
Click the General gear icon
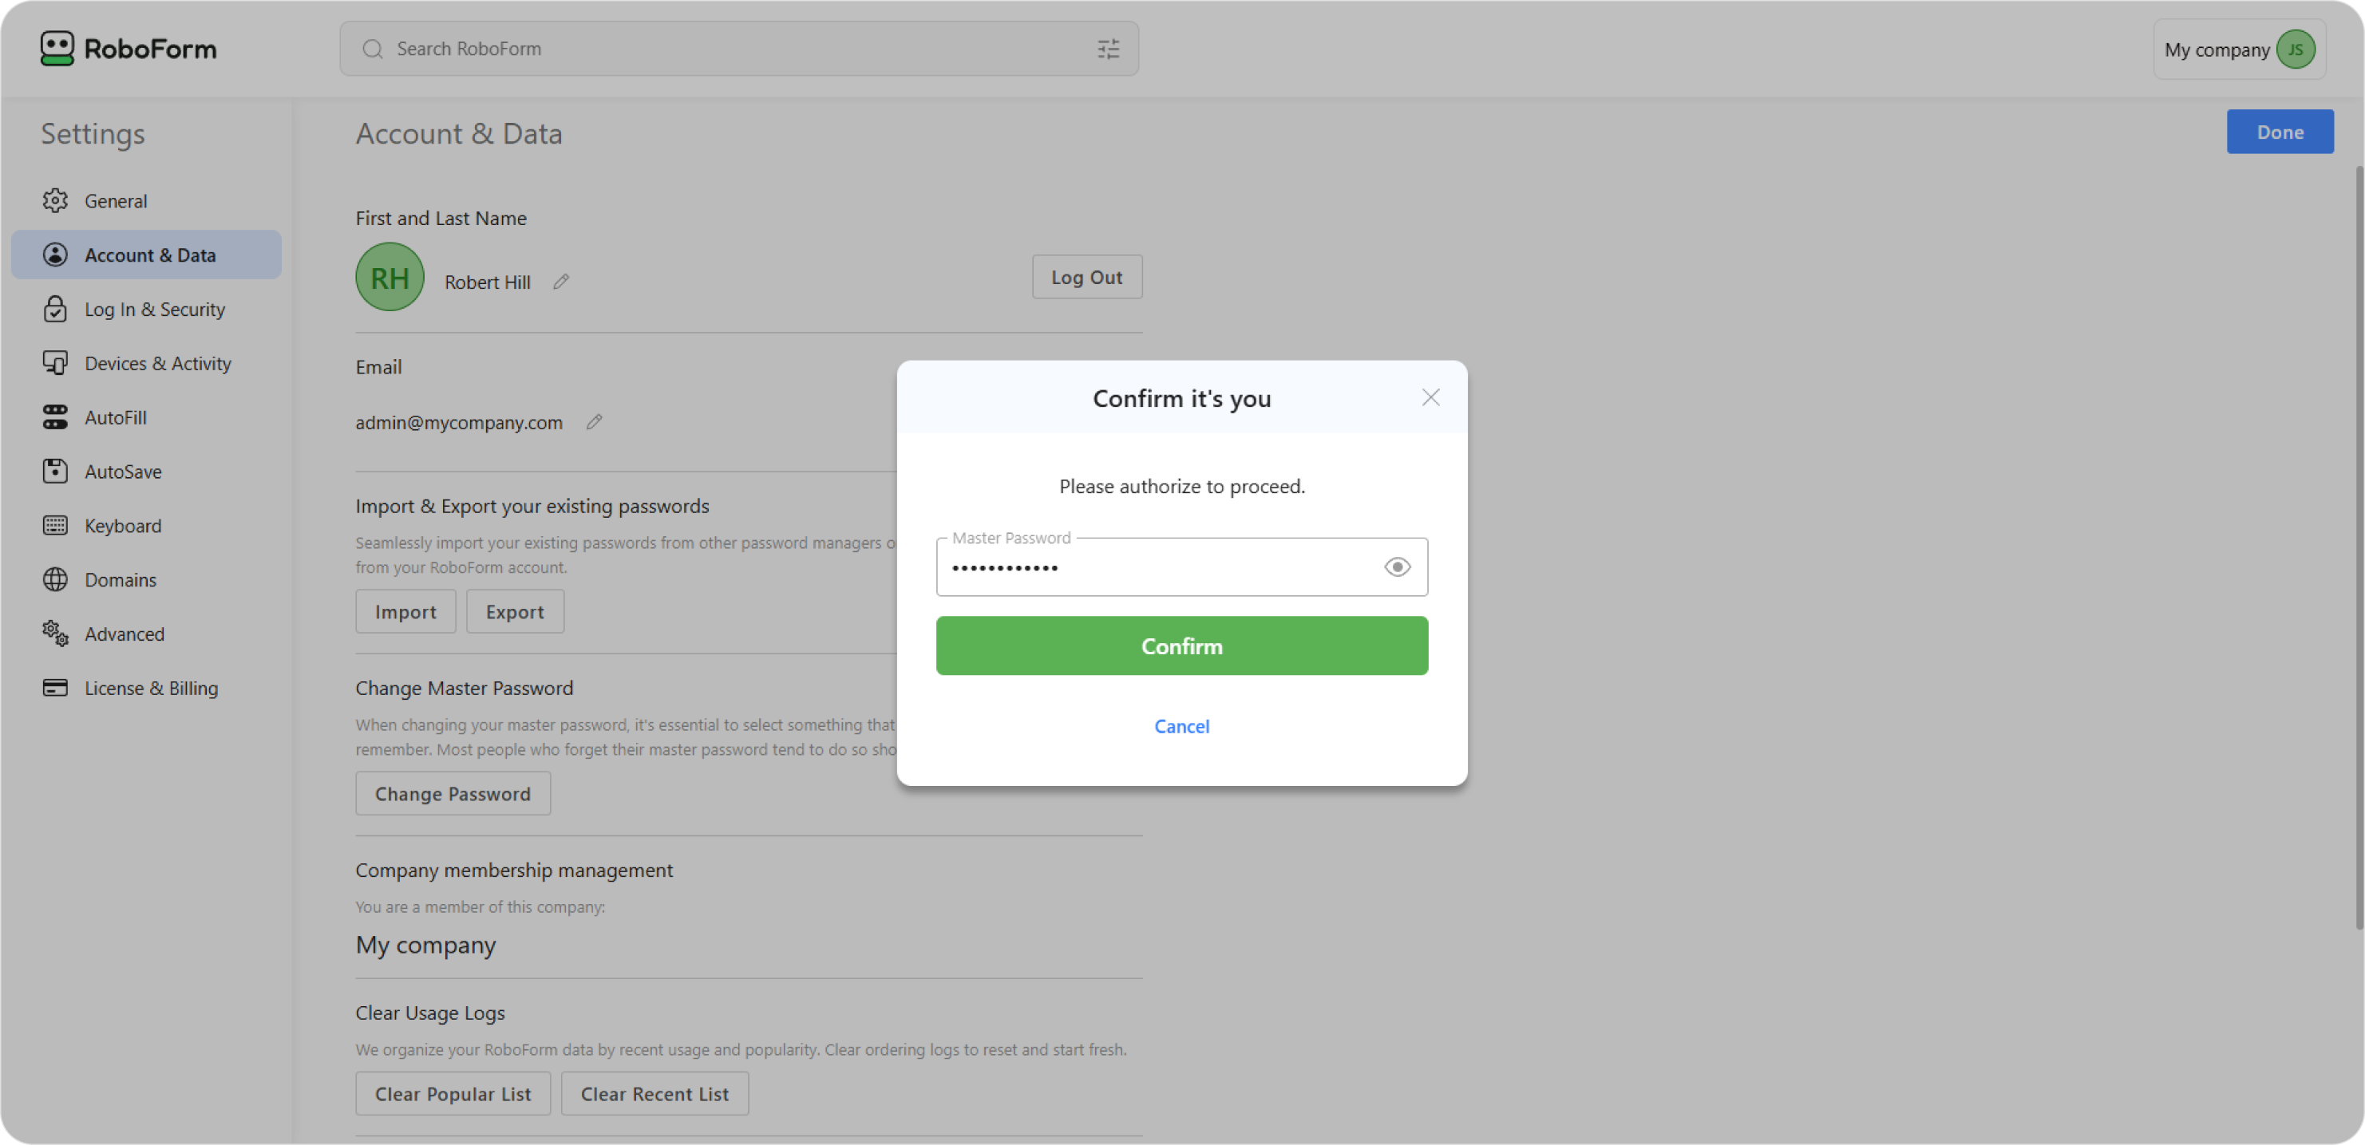55,200
